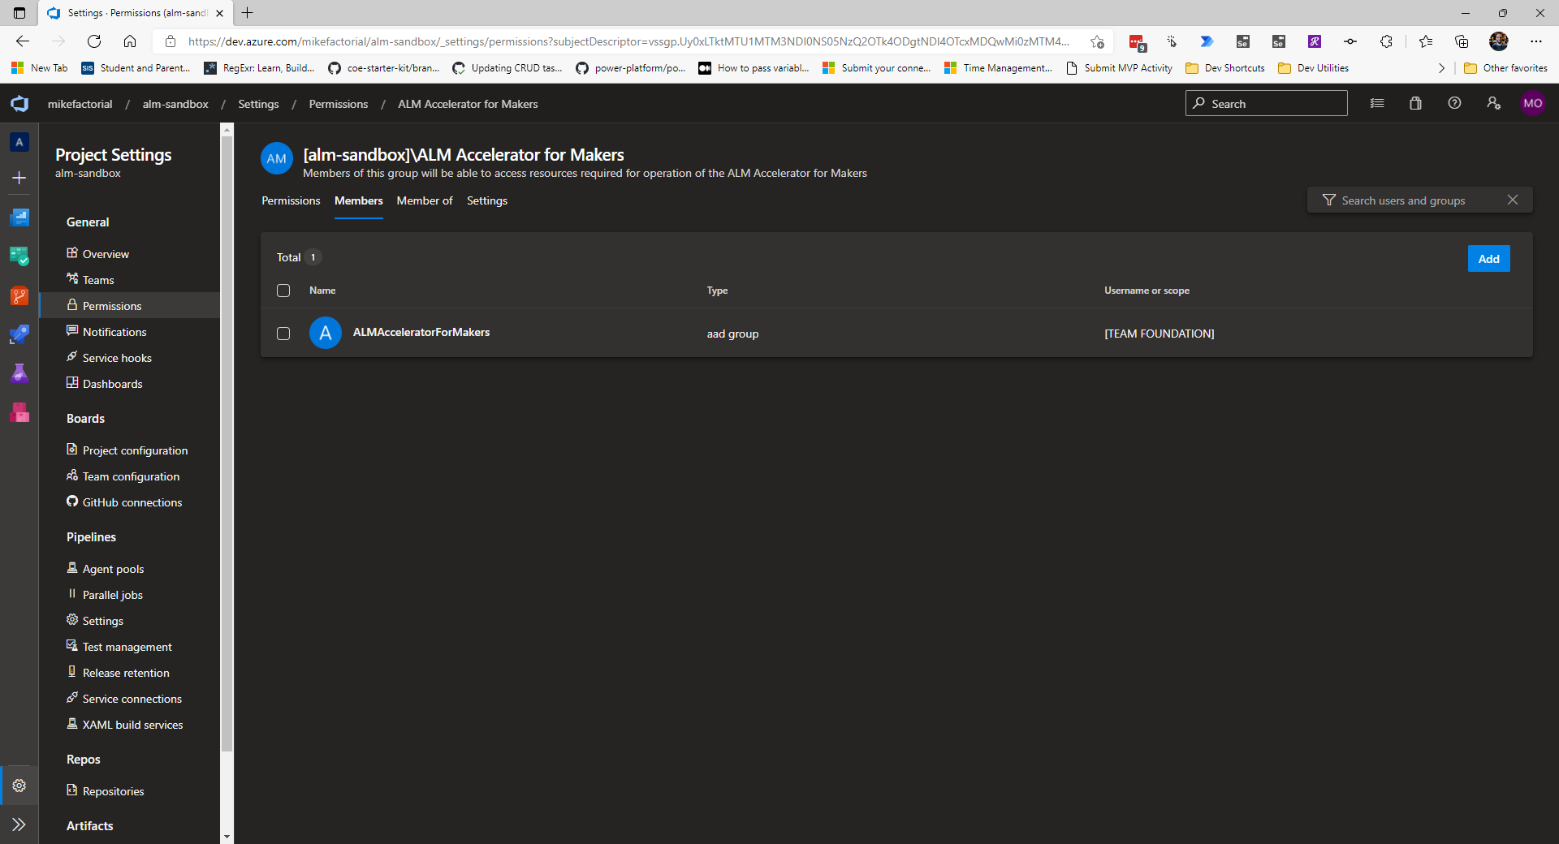Image resolution: width=1559 pixels, height=844 pixels.
Task: Expand the overflow arrow on the favorites bar
Action: [1442, 68]
